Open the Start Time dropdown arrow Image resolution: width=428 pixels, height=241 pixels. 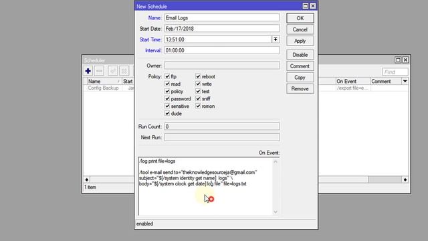pos(276,39)
